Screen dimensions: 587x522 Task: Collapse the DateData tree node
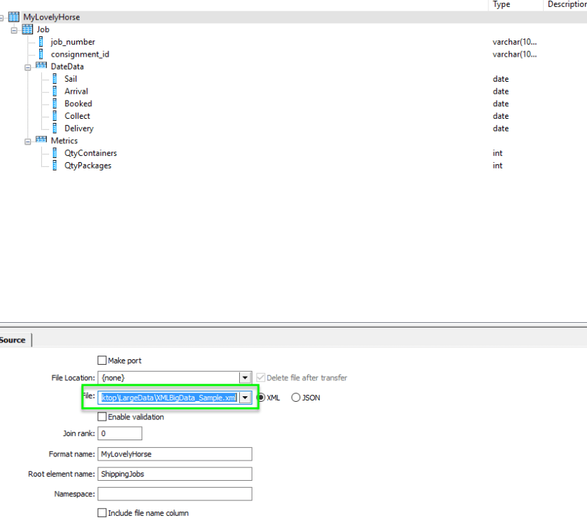28,67
